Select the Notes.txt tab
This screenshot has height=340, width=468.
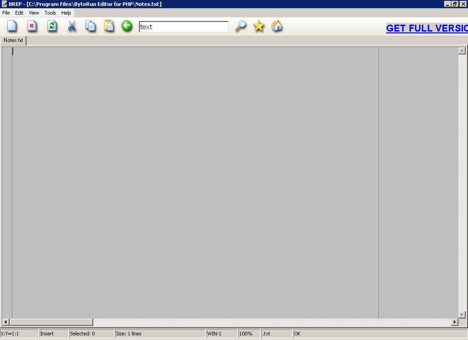click(x=13, y=40)
